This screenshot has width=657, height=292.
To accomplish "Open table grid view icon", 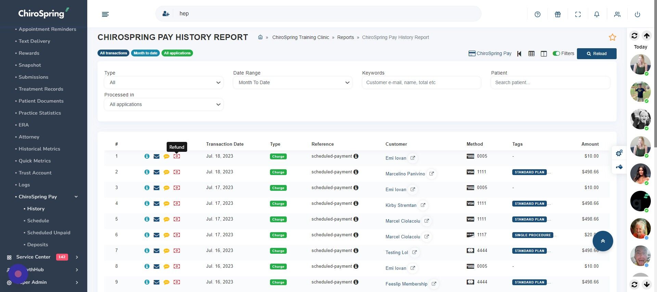I will coord(531,54).
